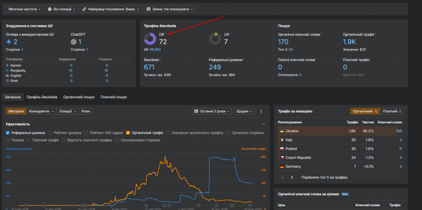Open Poland keywords count 11
Image resolution: width=422 pixels, height=210 pixels.
pos(401,149)
